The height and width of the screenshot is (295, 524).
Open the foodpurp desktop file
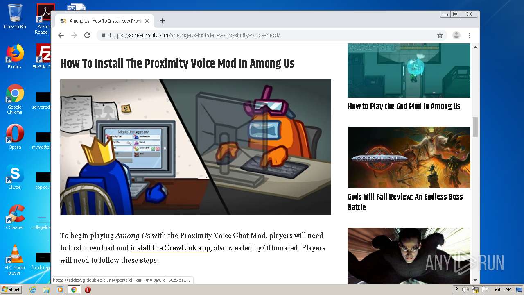coord(42,261)
